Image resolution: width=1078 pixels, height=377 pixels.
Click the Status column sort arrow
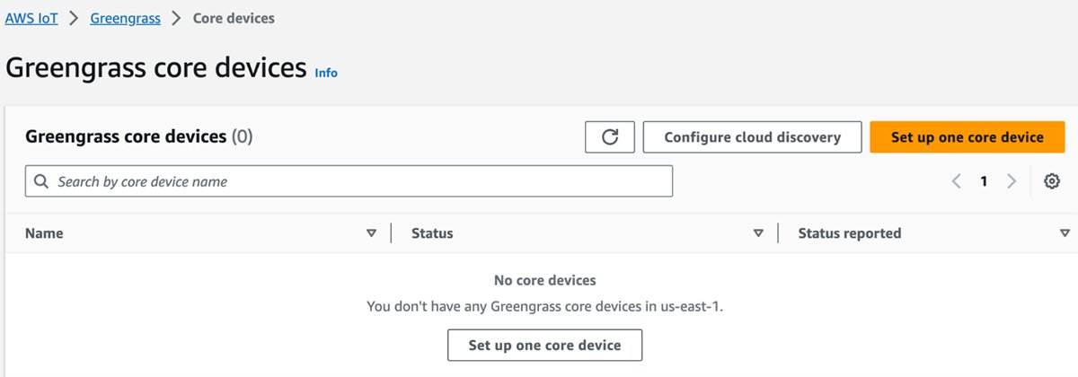point(758,233)
